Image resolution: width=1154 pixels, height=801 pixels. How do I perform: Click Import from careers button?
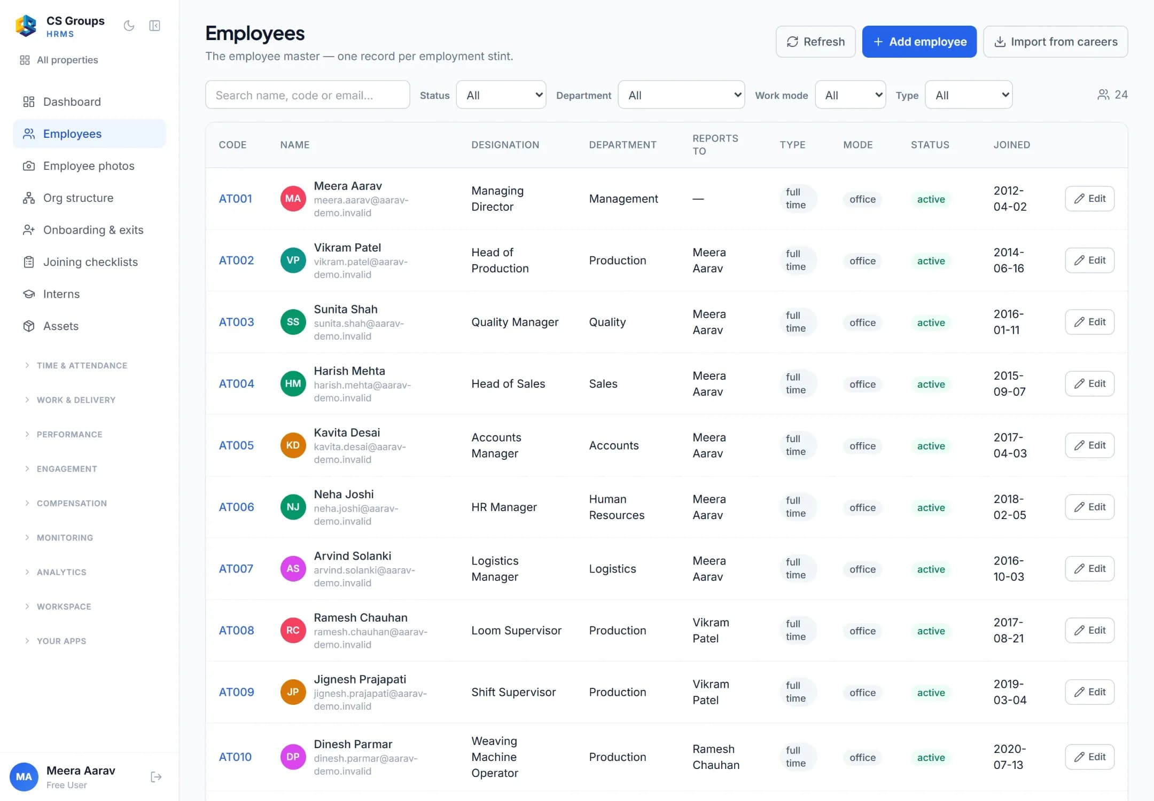coord(1055,42)
